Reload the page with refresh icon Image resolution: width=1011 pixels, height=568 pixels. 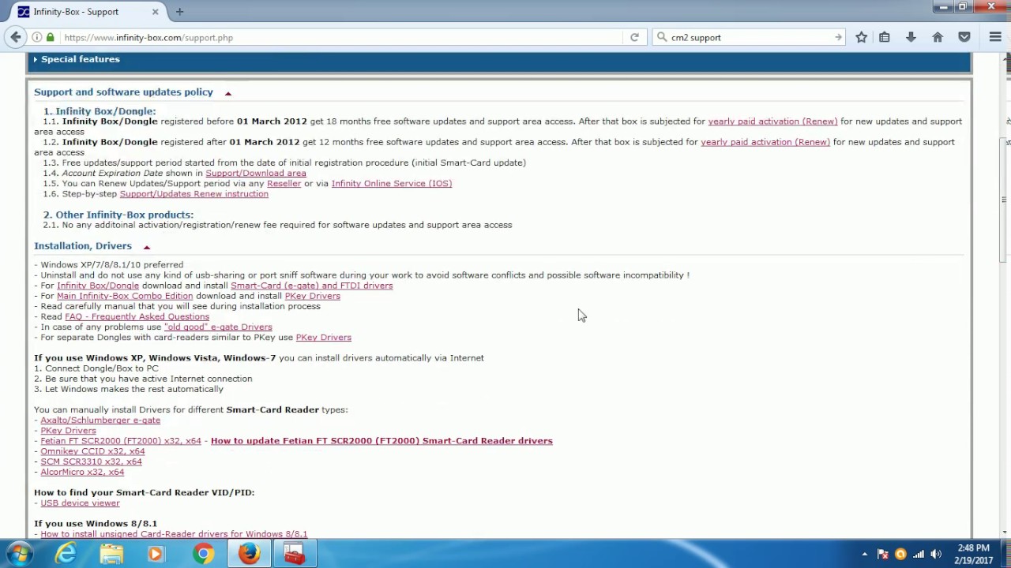[634, 37]
